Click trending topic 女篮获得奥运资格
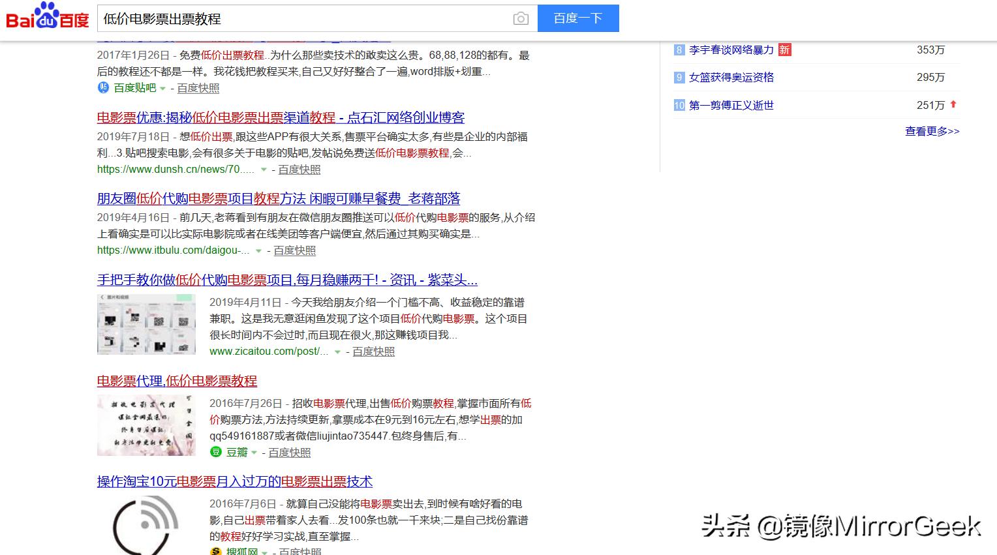 pos(733,77)
